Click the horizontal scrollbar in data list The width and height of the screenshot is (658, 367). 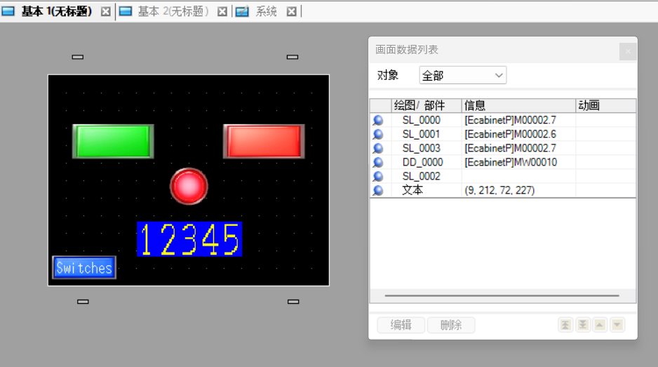click(x=502, y=296)
